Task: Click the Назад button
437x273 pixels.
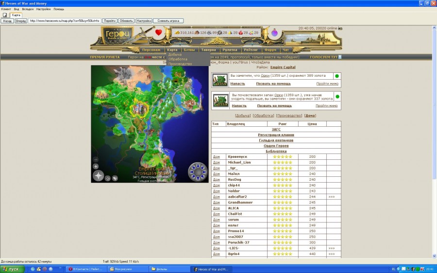Action: click(x=7, y=21)
